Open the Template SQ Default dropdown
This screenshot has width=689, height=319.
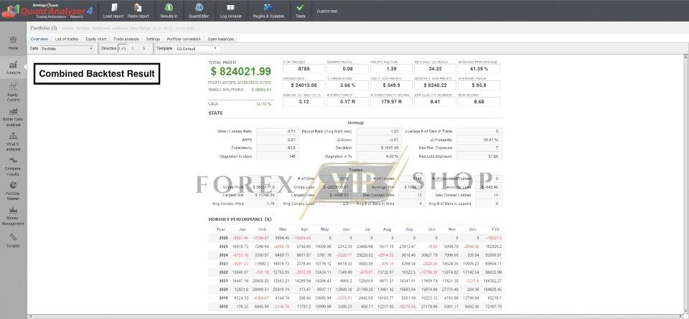point(196,48)
